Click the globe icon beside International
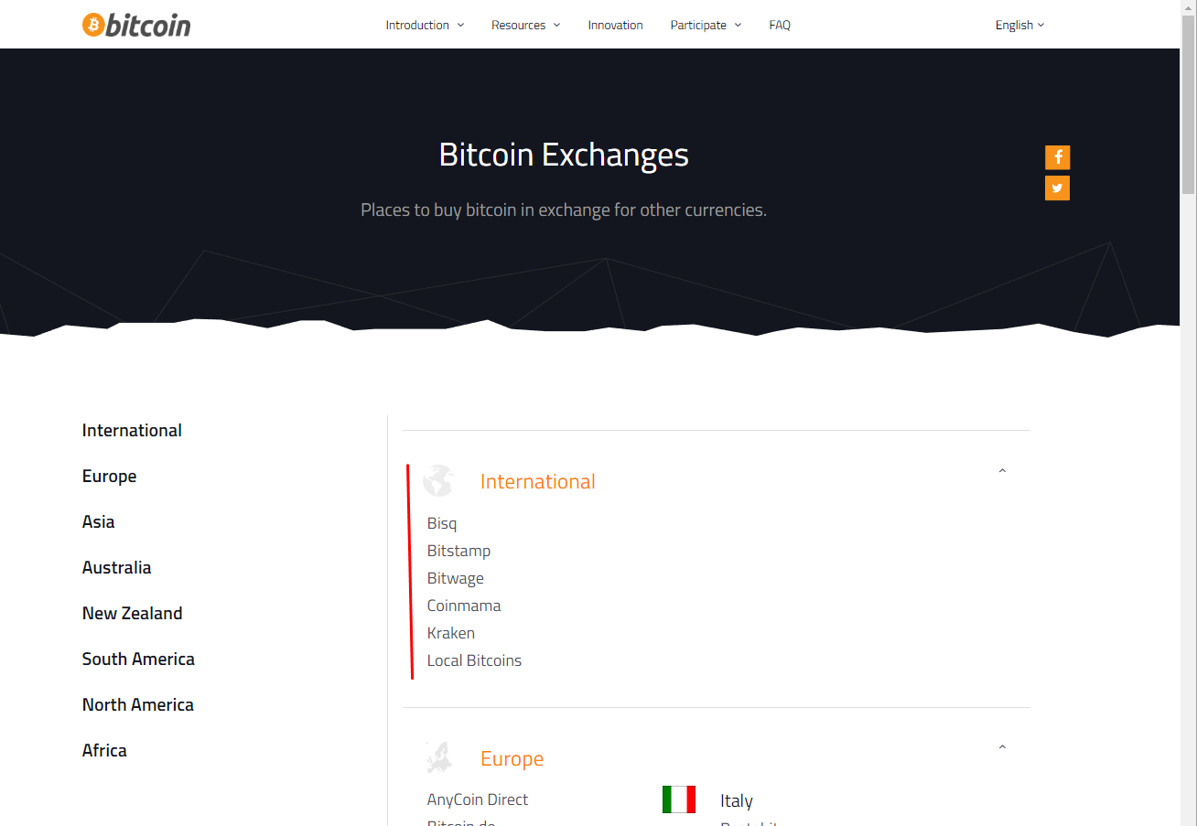 438,481
